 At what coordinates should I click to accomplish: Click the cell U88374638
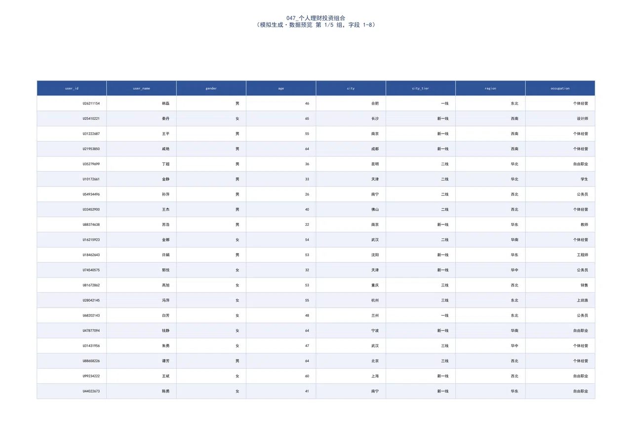[x=72, y=225]
